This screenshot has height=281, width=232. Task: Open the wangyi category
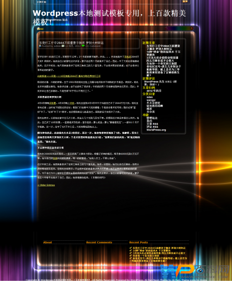click(x=151, y=100)
